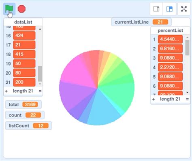Select percentList item 5 value
Screen dimensions: 192x161
(x=170, y=76)
